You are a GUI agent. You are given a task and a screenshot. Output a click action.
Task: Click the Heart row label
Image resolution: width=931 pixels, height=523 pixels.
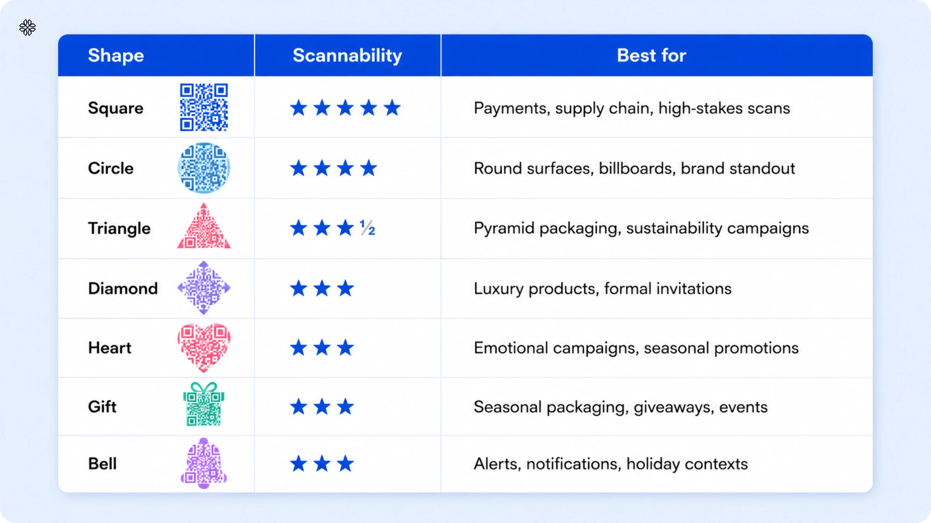click(110, 348)
